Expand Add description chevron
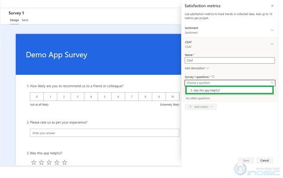The width and height of the screenshot is (283, 178). [x=208, y=68]
